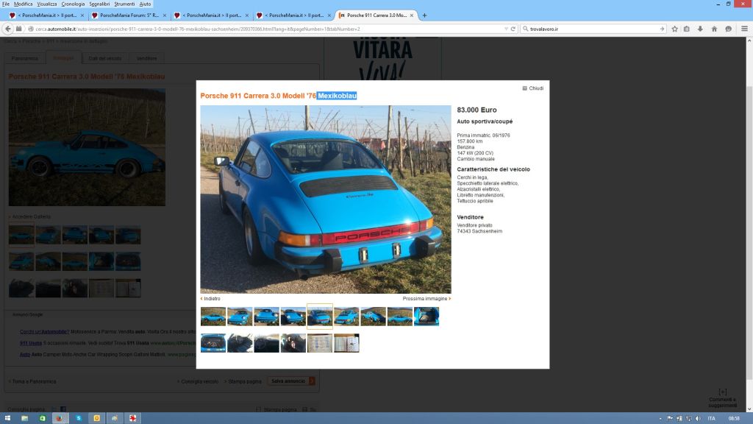The image size is (753, 424).
Task: Open the red and white taskbar icon
Action: point(132,418)
